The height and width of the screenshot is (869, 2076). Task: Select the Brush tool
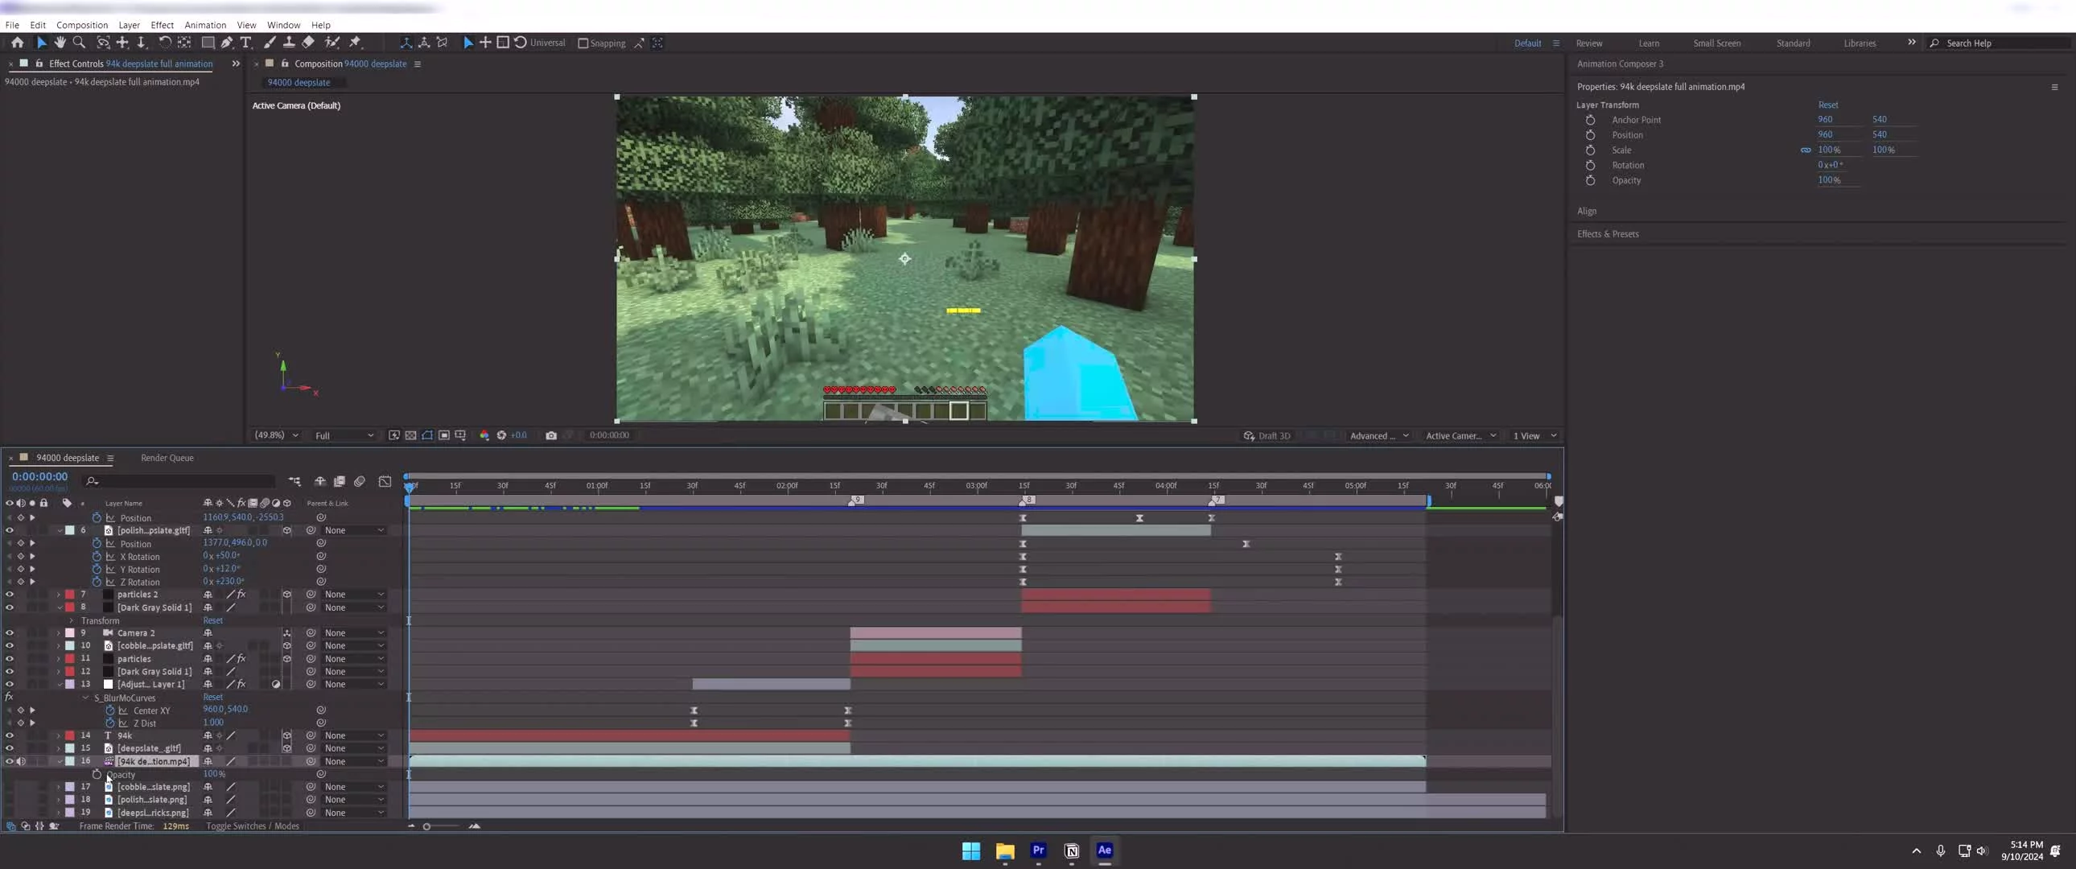click(x=270, y=43)
